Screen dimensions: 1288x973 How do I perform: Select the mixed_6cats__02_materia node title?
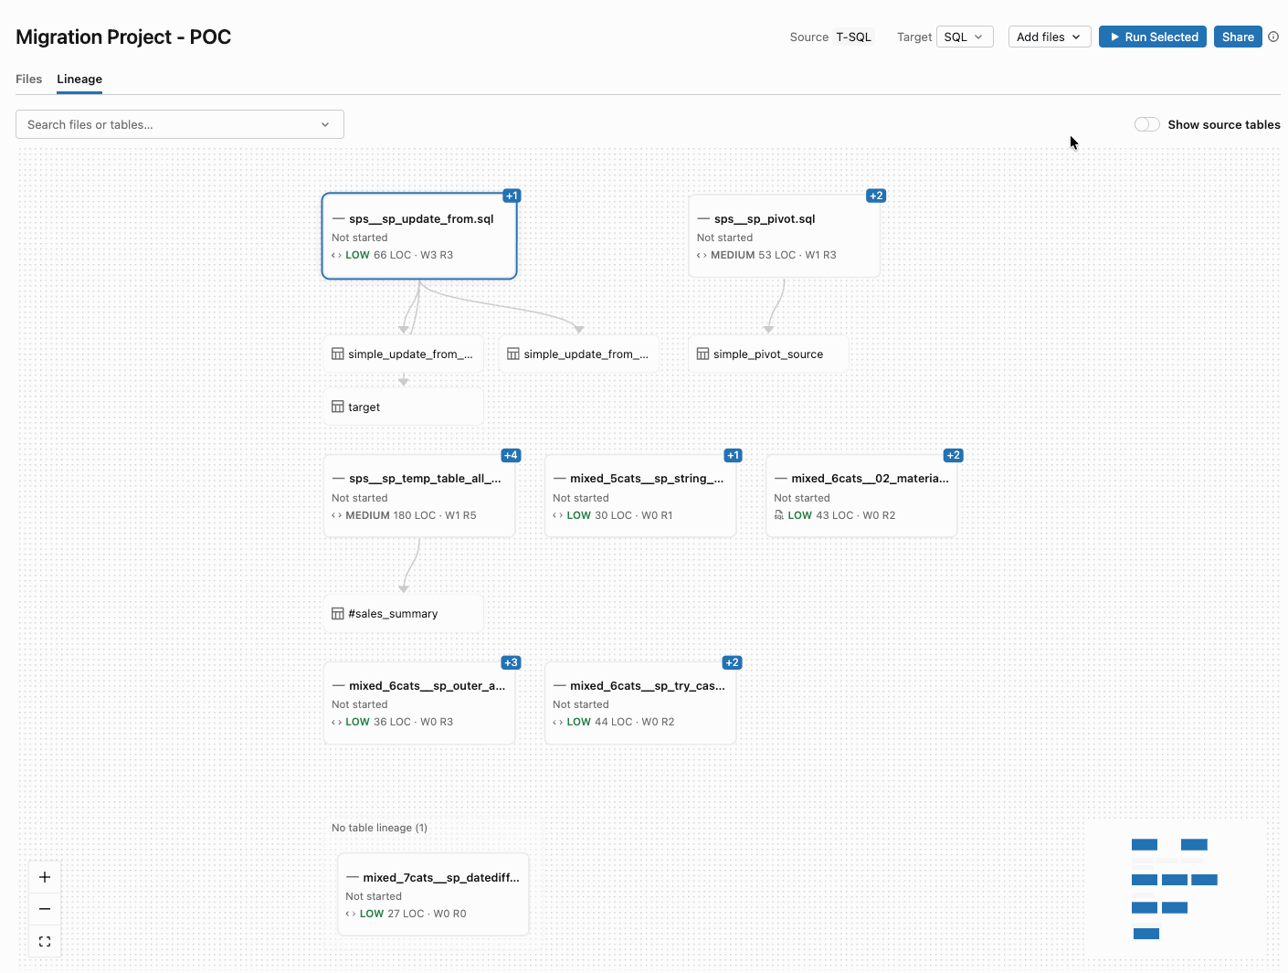pos(870,479)
